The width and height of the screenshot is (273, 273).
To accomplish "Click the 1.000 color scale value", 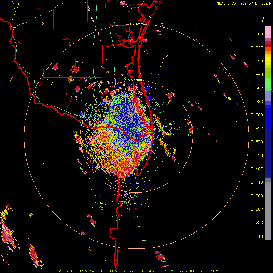I will click(257, 34).
